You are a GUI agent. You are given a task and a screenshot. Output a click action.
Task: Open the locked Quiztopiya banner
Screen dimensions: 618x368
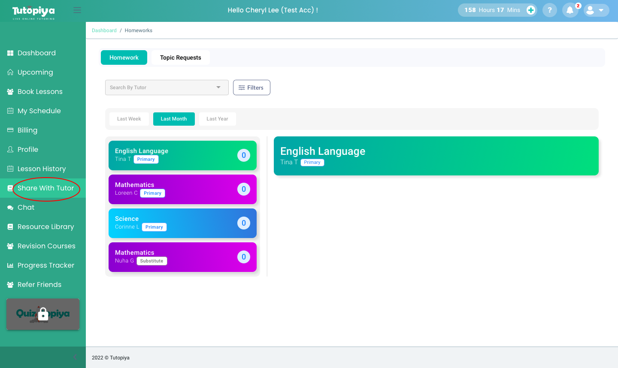pos(43,314)
